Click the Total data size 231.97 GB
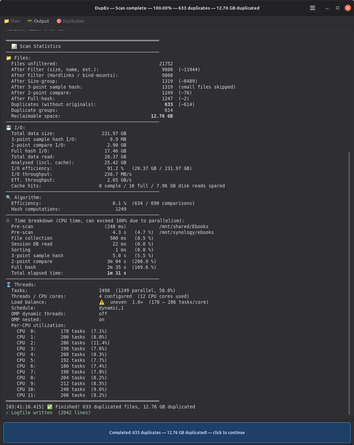 tap(114, 133)
